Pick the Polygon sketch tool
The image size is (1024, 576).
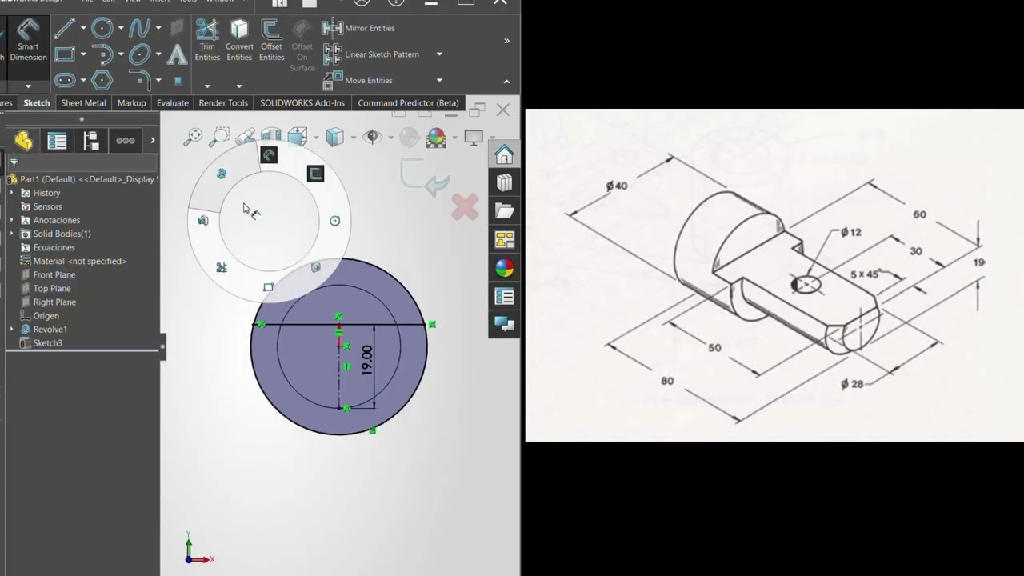click(x=102, y=80)
